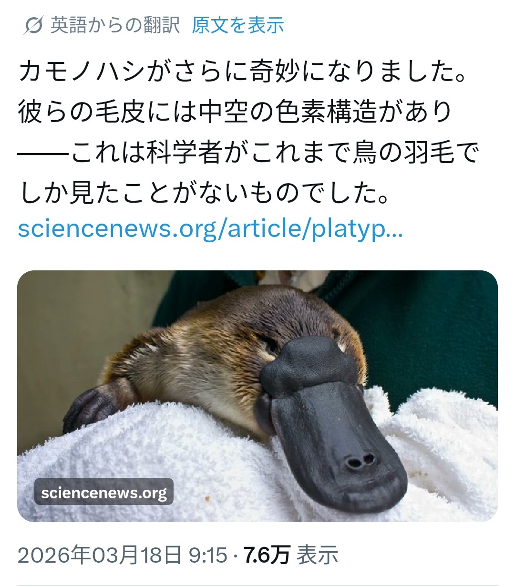Select the bold 7.6万 view number

tap(267, 555)
